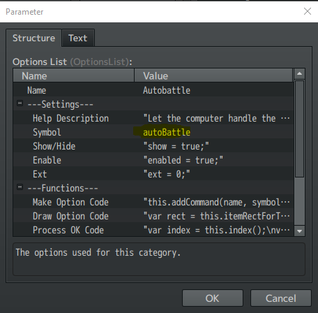
Task: Click the this.addCommand code value
Action: 216,202
